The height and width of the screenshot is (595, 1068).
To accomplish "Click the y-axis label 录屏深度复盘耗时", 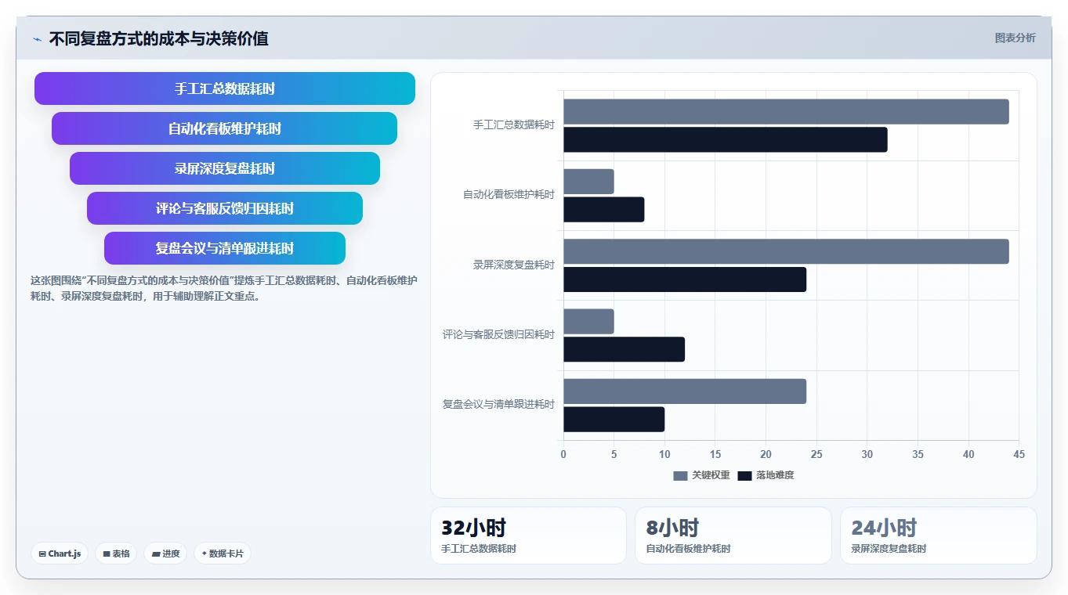I will click(x=513, y=265).
